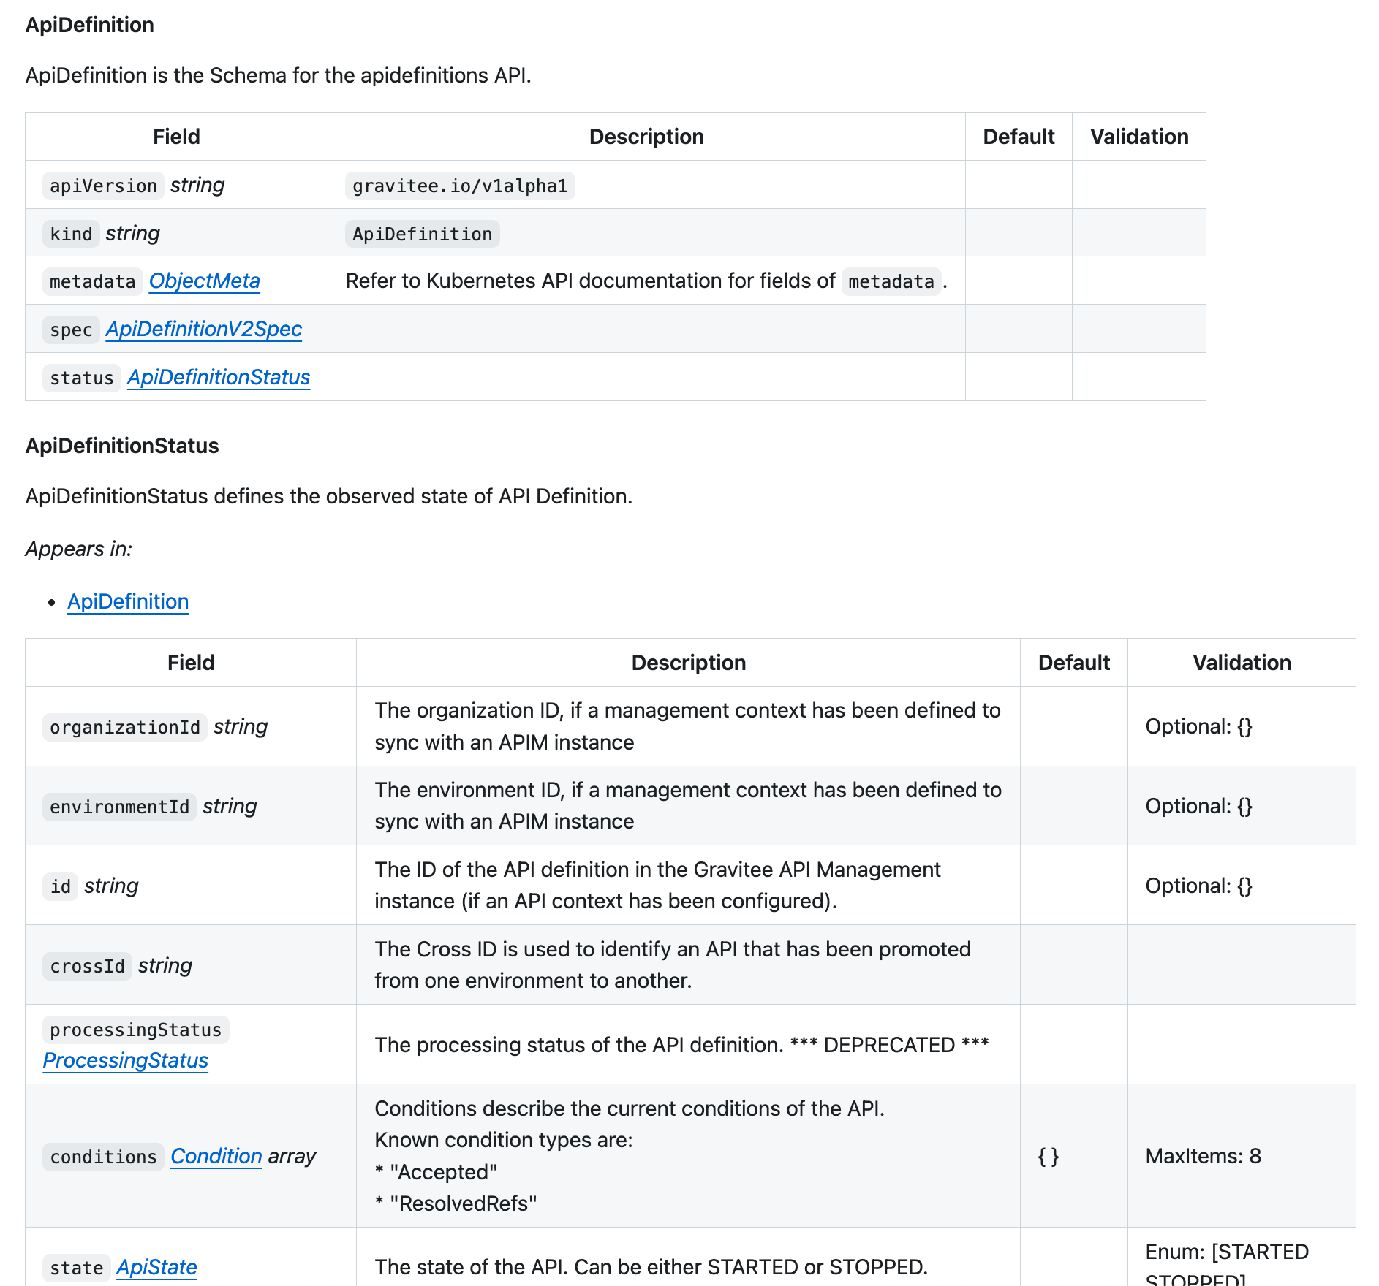This screenshot has width=1379, height=1286.
Task: Click the crossId field code label
Action: pyautogui.click(x=87, y=966)
